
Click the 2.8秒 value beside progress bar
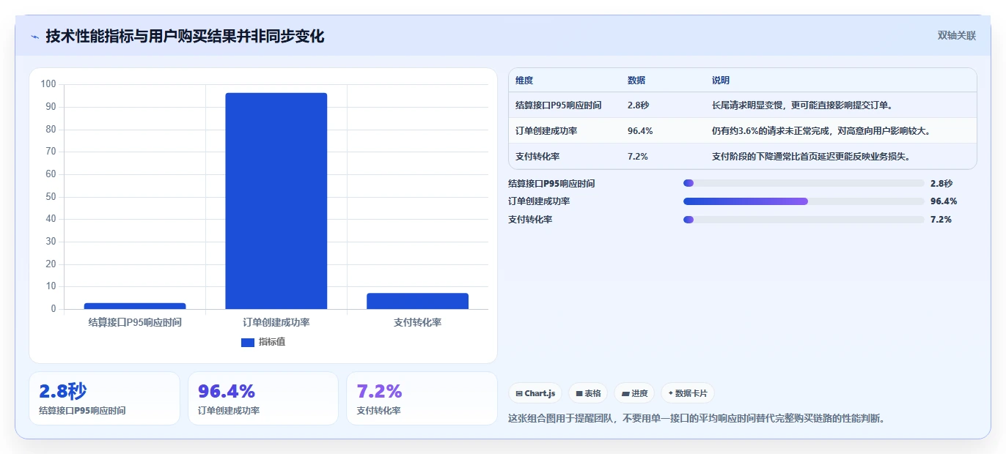pos(941,183)
